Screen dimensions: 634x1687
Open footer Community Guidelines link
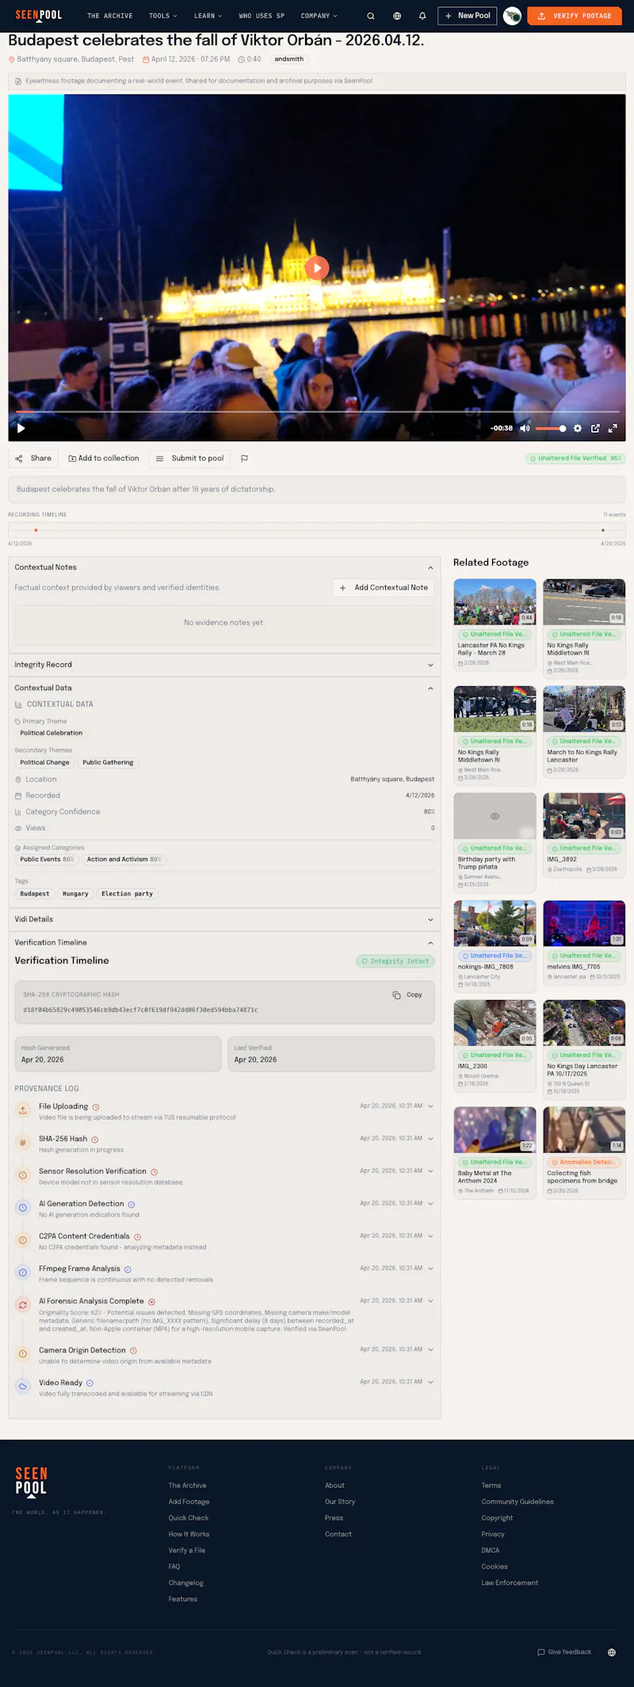click(x=518, y=1502)
